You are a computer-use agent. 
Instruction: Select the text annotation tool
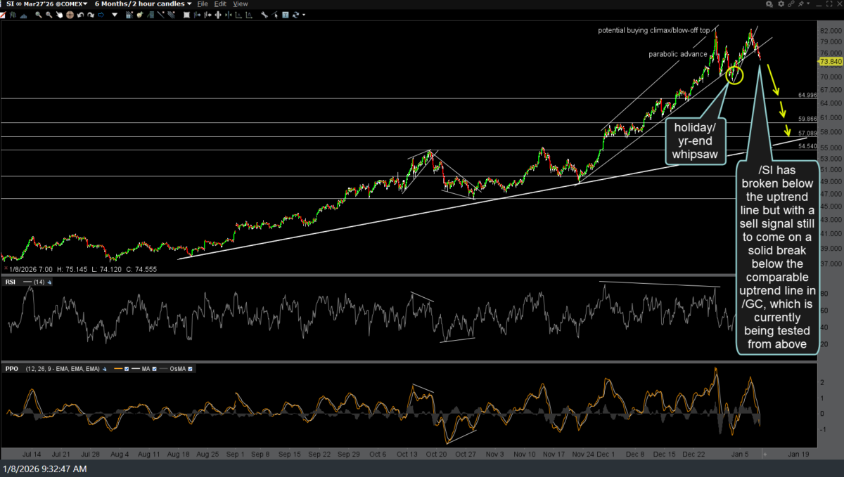click(x=285, y=14)
